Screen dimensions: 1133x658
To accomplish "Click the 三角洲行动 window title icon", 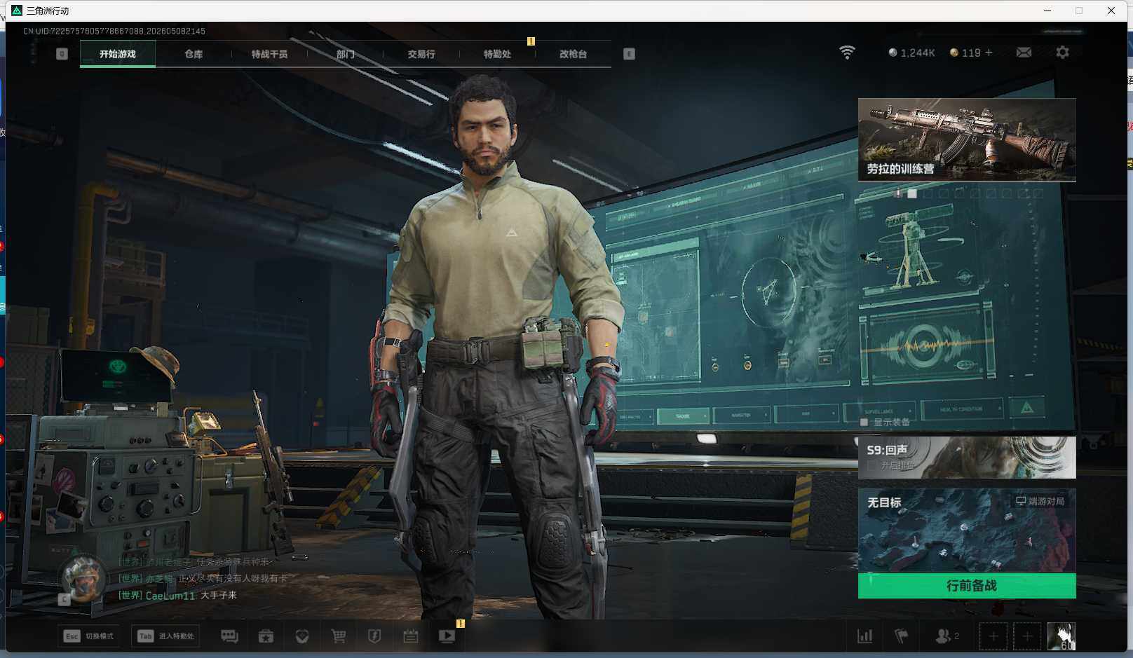I will (17, 11).
